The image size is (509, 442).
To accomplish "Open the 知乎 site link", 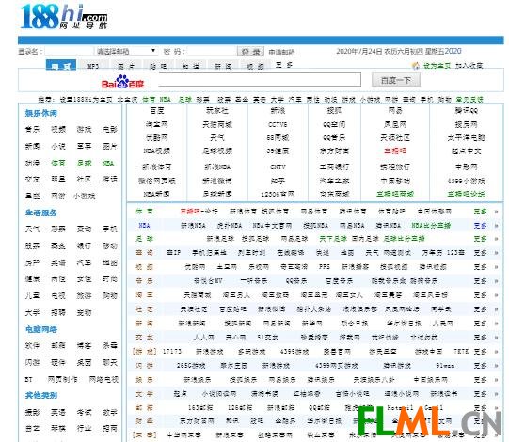I will click(x=278, y=181).
